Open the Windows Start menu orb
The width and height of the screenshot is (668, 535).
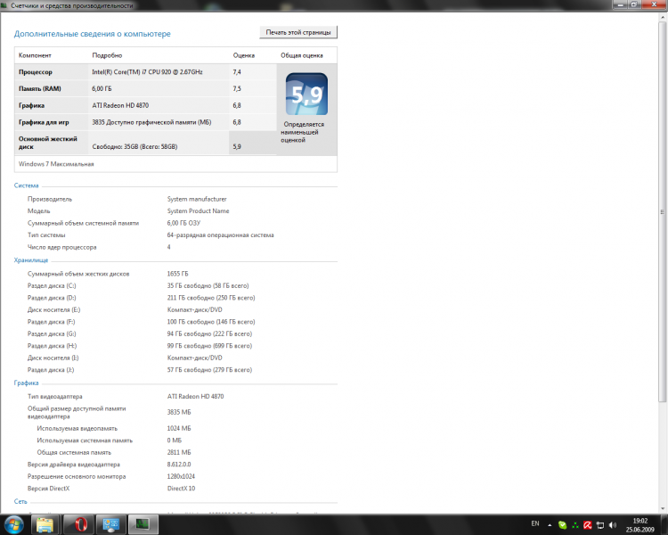pos(13,524)
